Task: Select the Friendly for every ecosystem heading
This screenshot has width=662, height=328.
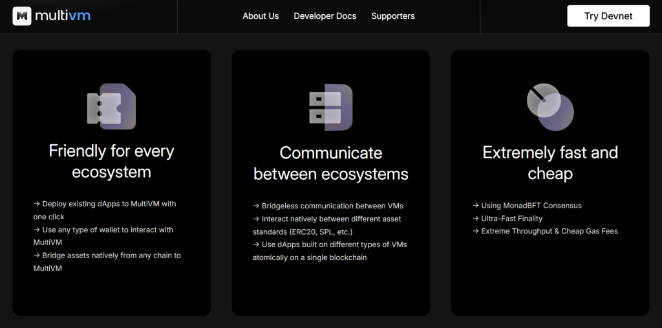Action: [111, 162]
